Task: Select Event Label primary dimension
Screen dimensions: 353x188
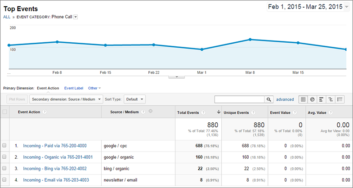Action: pyautogui.click(x=74, y=88)
